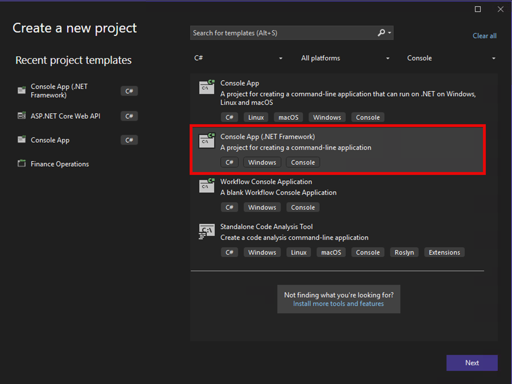Click the Next button

pos(472,362)
